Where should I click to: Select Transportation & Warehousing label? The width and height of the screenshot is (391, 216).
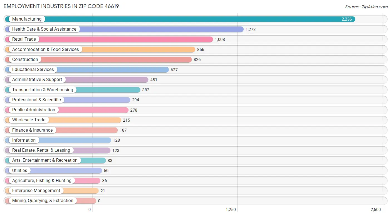click(x=43, y=90)
